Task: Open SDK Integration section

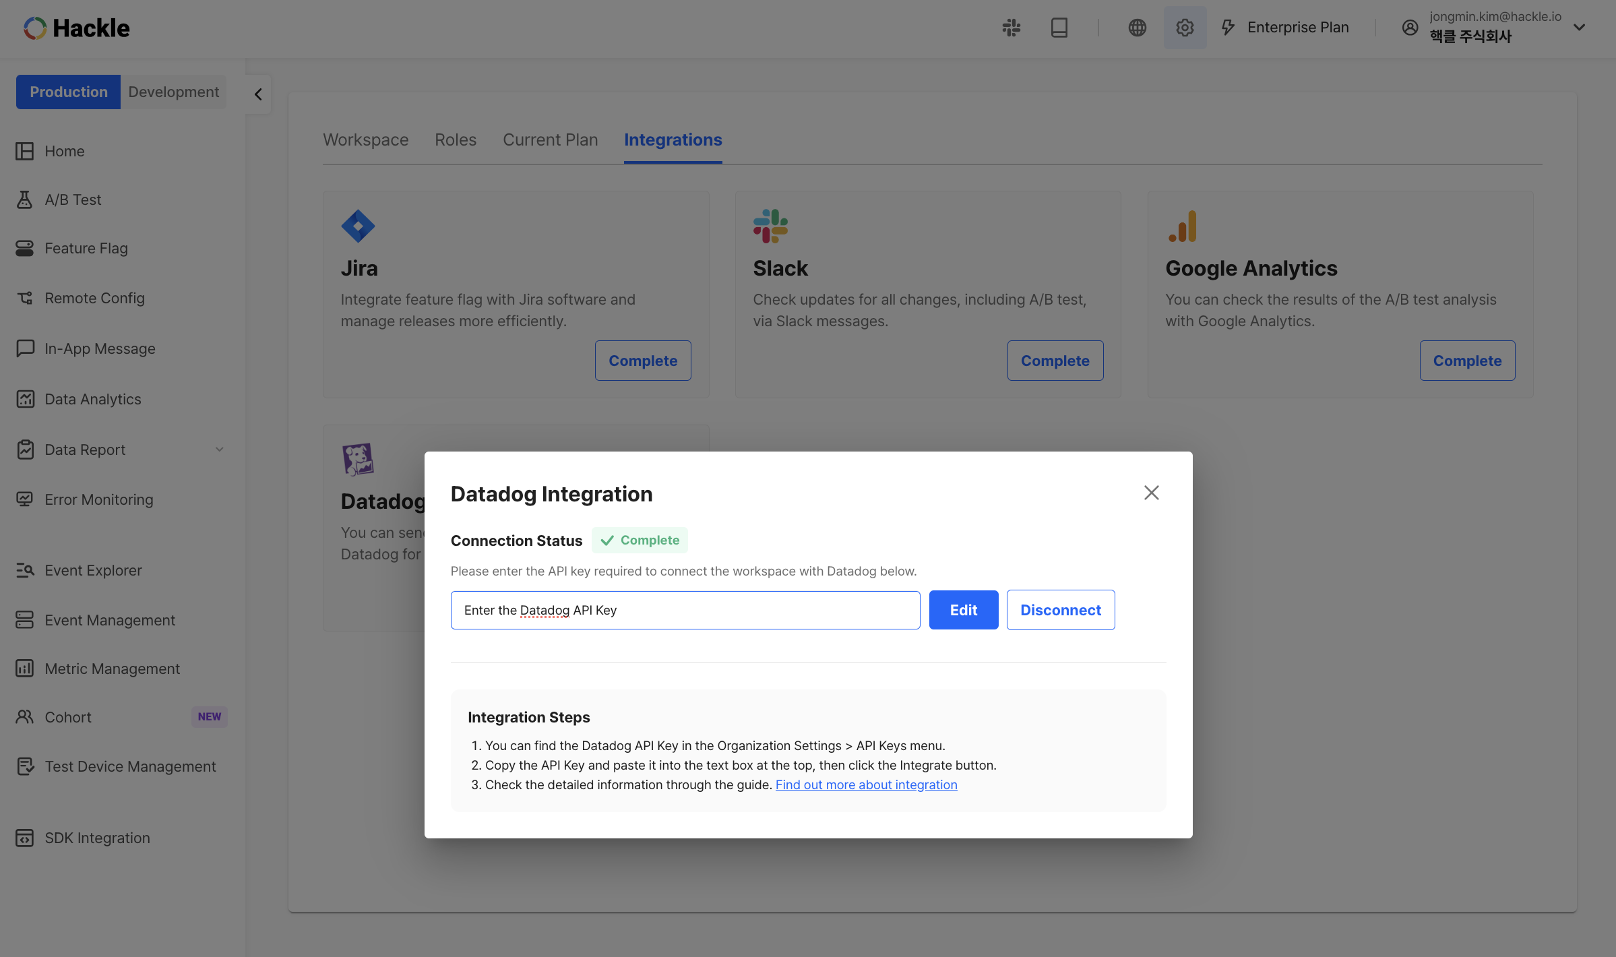Action: pyautogui.click(x=97, y=837)
